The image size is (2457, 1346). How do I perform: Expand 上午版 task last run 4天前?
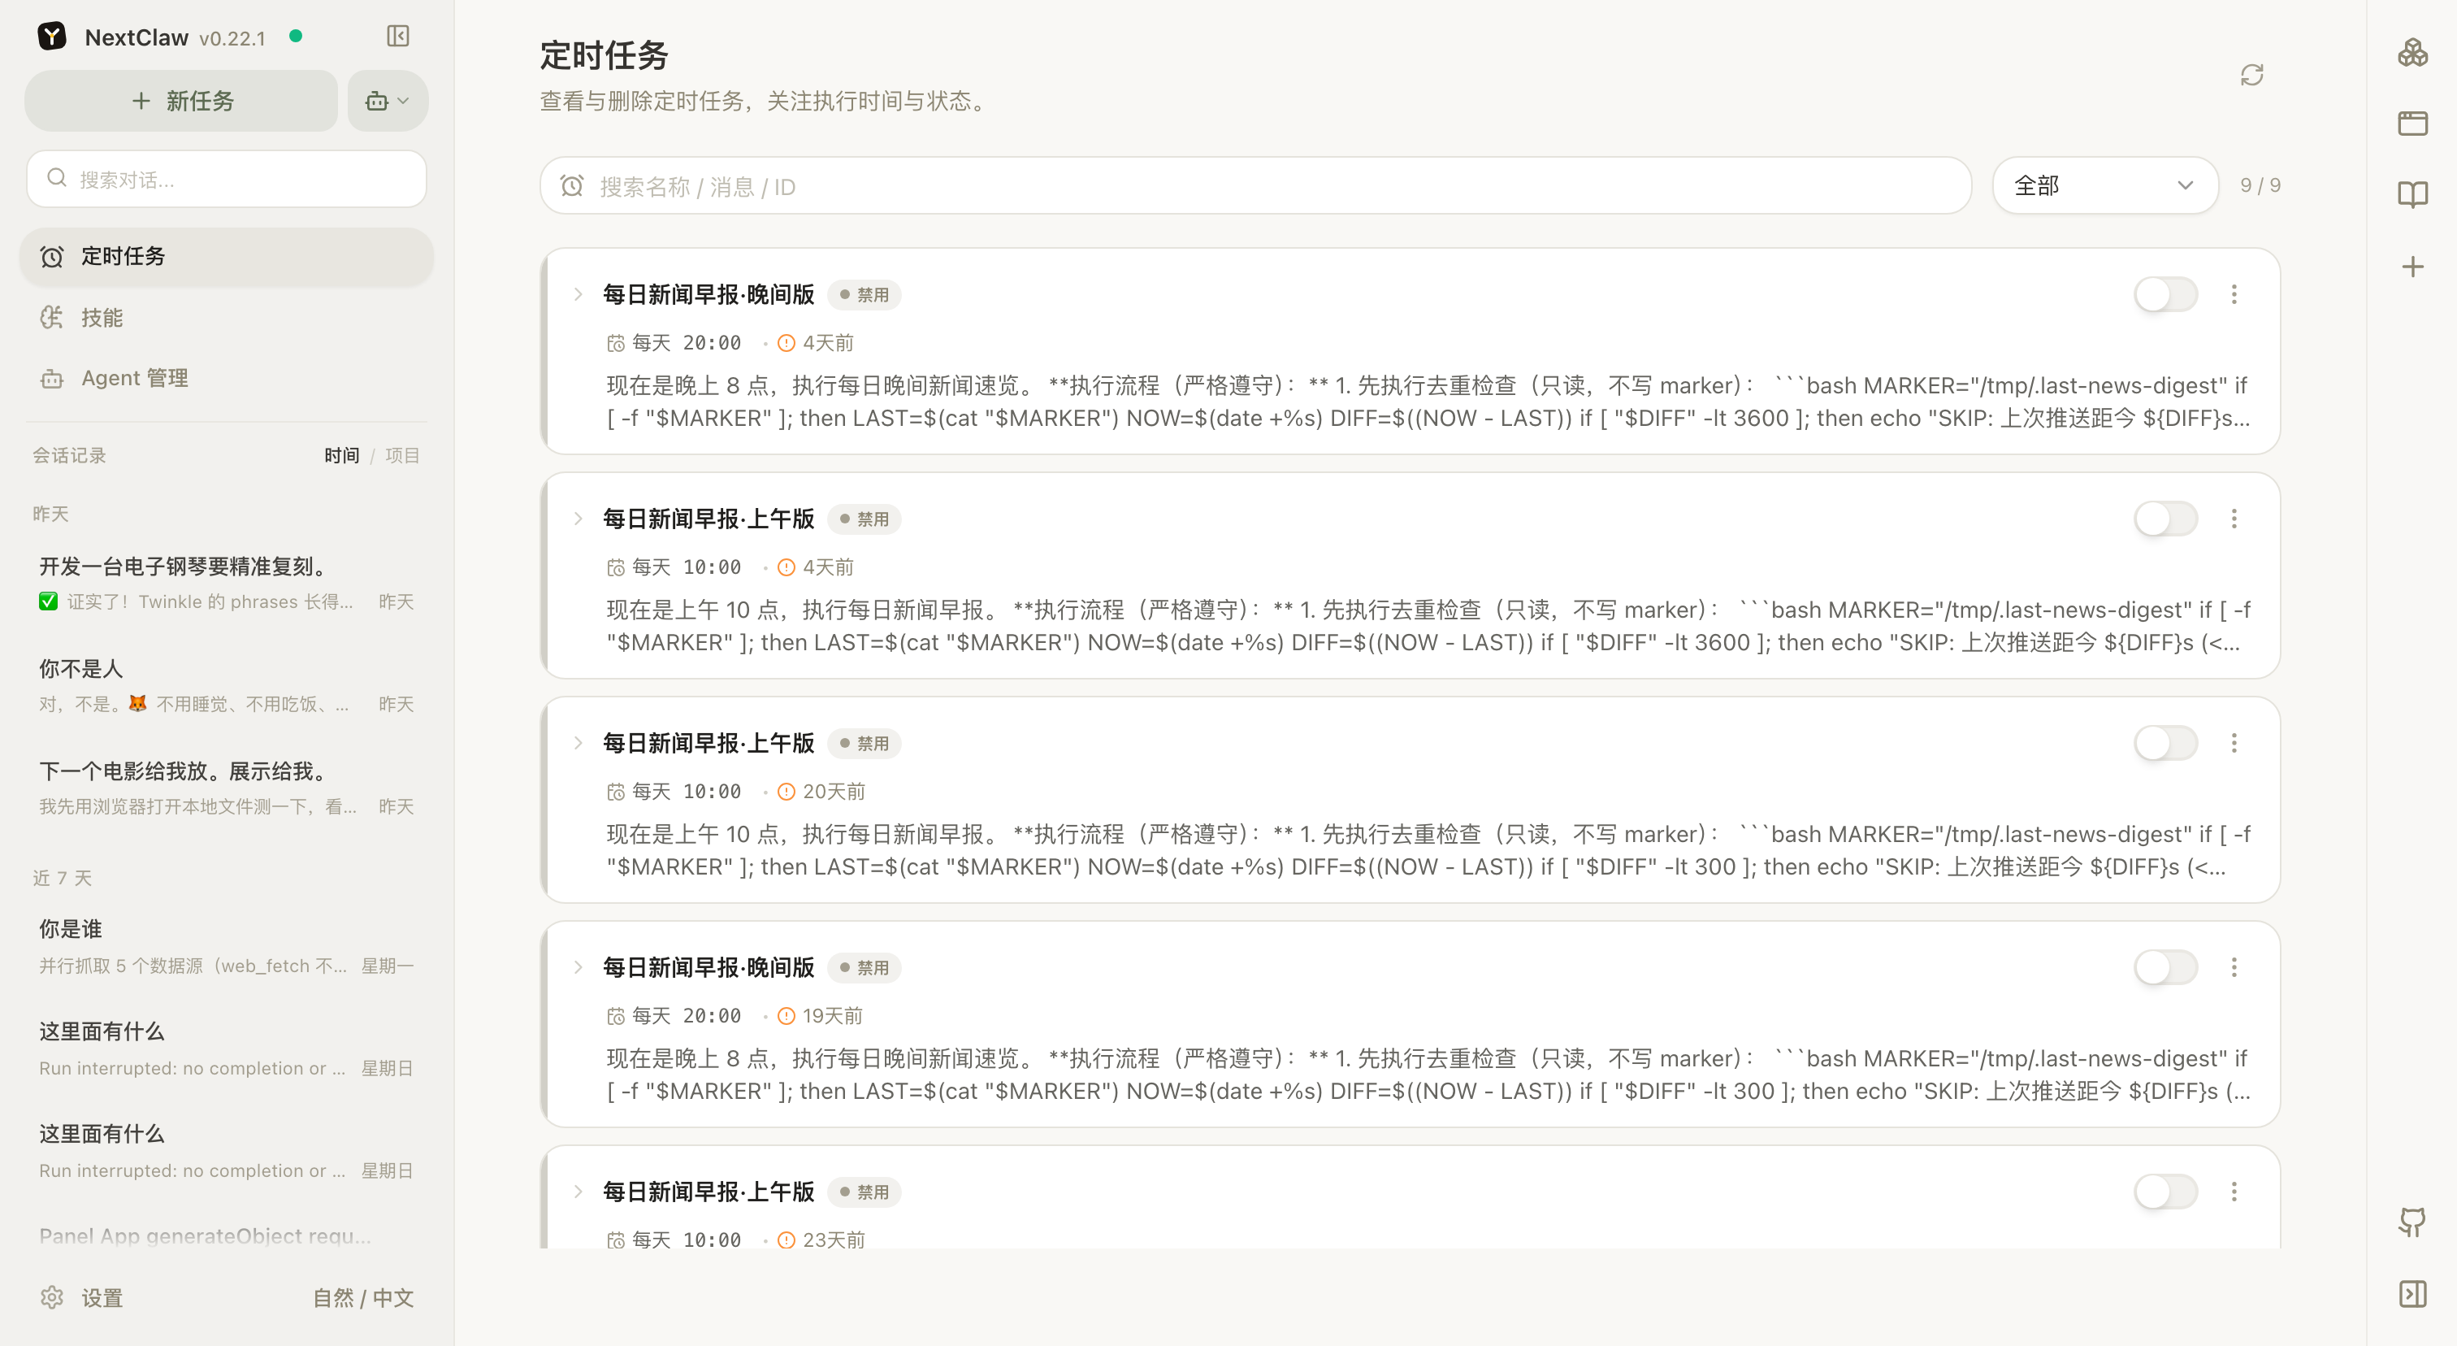[578, 518]
